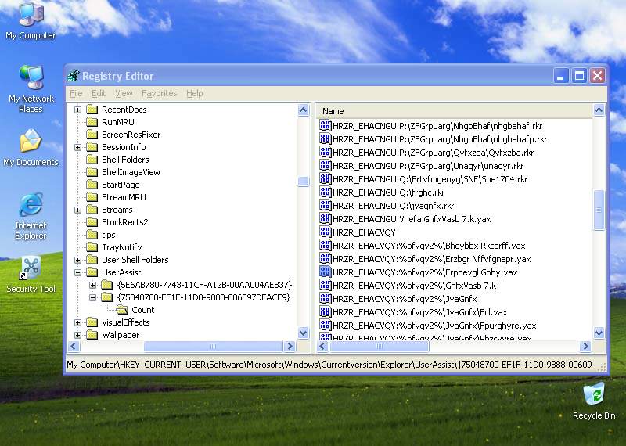Click the values pane horizontal scroll thumb
Viewport: 626px width, 446px height.
[380, 346]
